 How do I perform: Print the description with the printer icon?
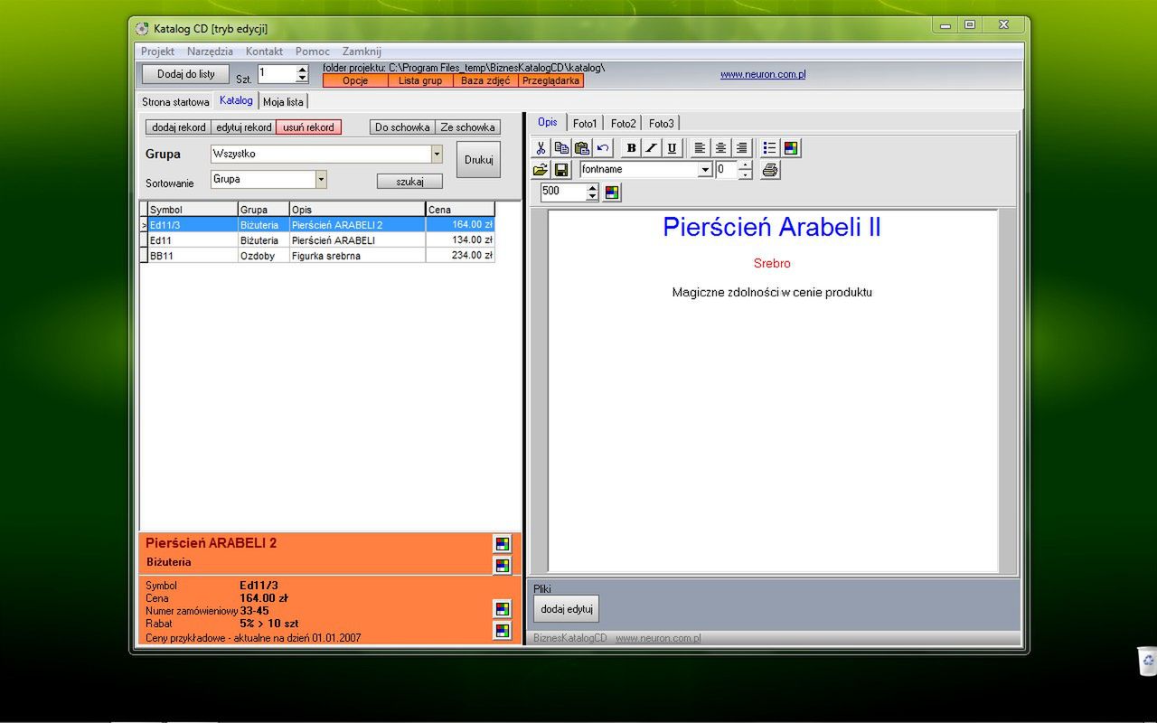pos(770,170)
